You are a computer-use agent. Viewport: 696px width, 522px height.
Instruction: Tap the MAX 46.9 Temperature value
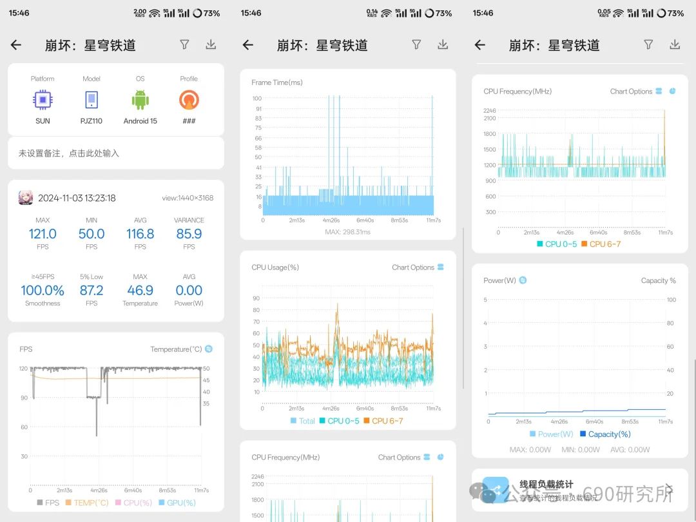tap(140, 290)
